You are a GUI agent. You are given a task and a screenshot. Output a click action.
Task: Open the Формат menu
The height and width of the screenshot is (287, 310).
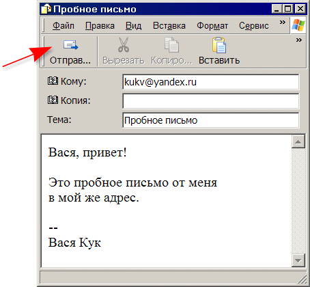point(212,25)
